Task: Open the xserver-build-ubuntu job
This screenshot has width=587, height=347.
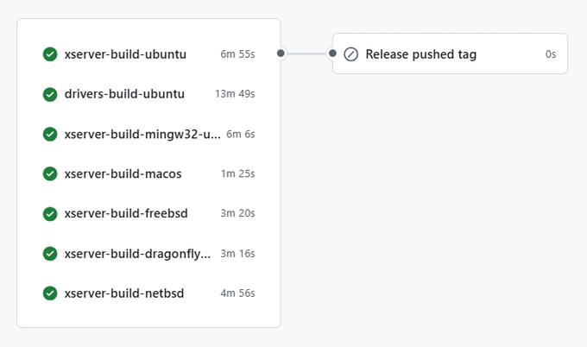Action: [125, 54]
